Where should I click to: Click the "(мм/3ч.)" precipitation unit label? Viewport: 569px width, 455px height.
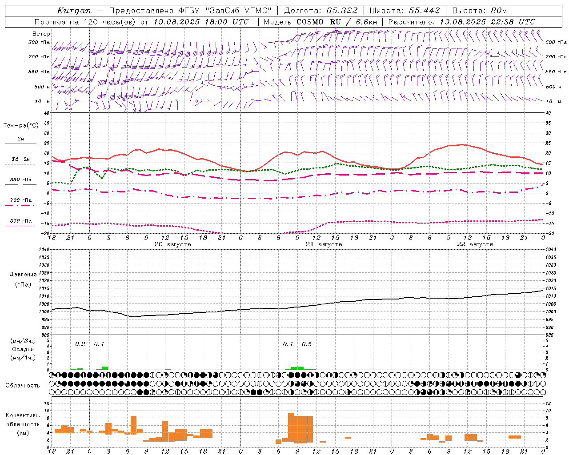(23, 341)
